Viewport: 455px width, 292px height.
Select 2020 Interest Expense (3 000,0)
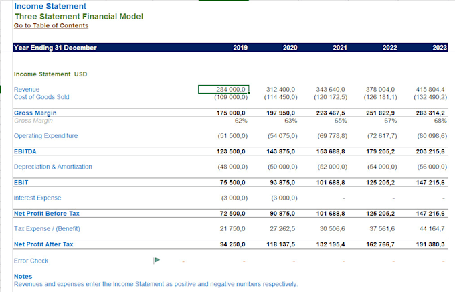(284, 198)
